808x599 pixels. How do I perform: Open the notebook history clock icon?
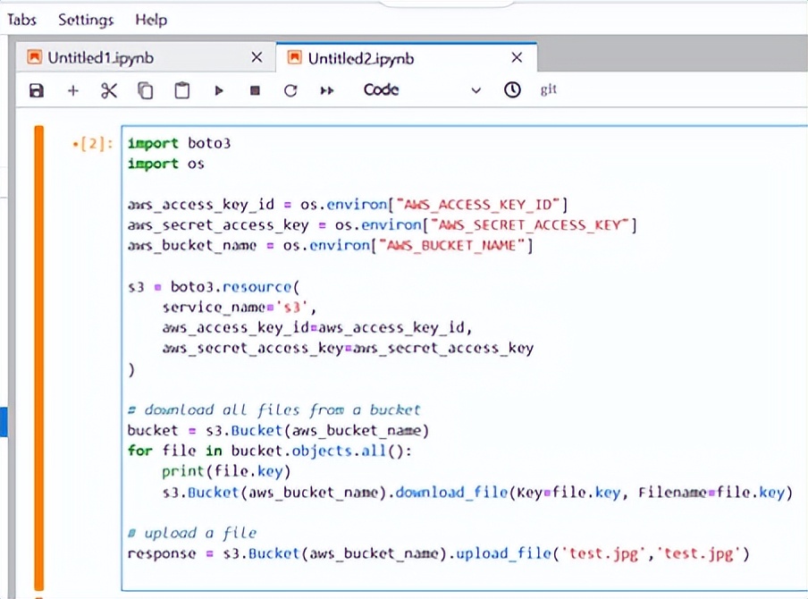(x=511, y=89)
